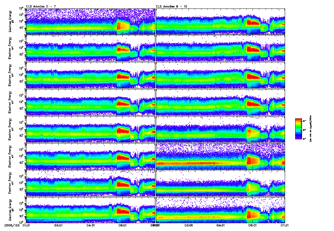
Task: Click the 06:01 tick label under the Anodes 0 - 7 column
Action: [x=123, y=225]
